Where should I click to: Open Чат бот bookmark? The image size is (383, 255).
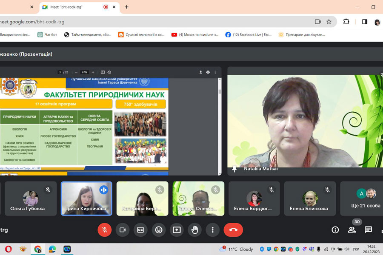click(47, 35)
